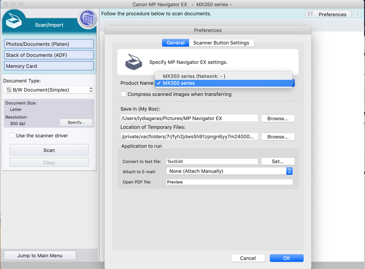The height and width of the screenshot is (269, 365).
Task: Select Photos/Documents (Platen) scan source
Action: click(49, 44)
